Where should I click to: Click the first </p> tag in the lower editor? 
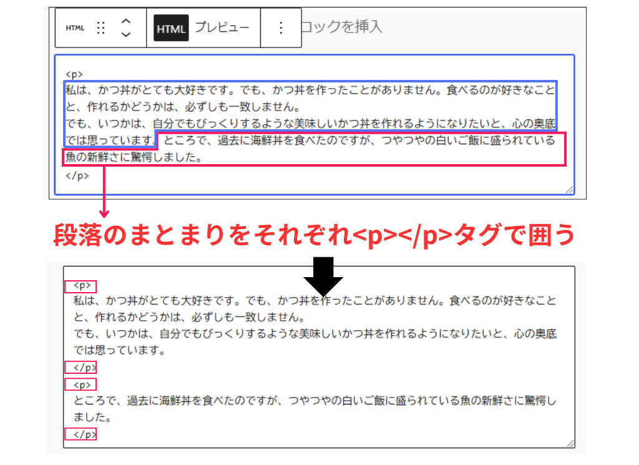pyautogui.click(x=82, y=368)
